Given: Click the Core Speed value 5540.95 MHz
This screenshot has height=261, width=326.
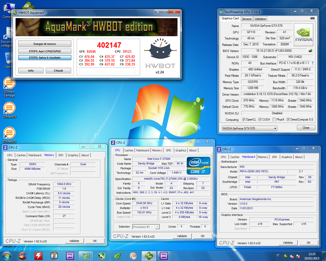Looking at the screenshot, I should (144, 203).
